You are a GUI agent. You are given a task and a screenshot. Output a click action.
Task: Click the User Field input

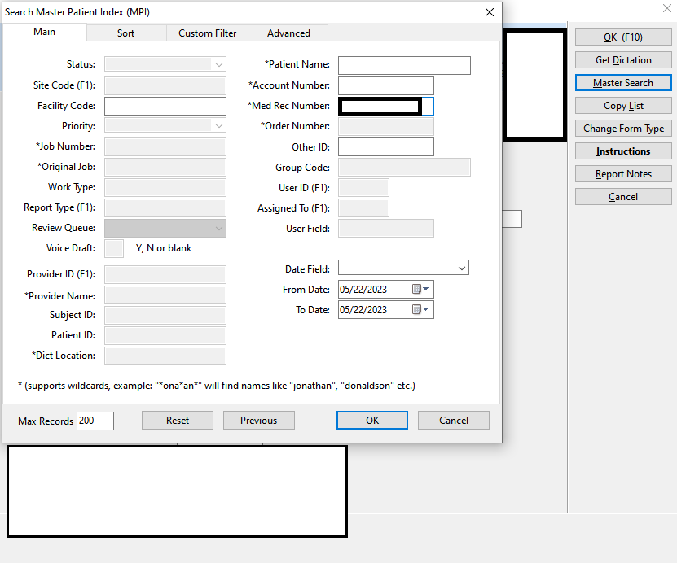386,229
